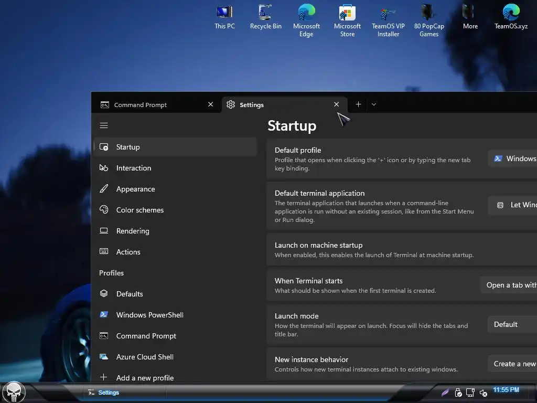Image resolution: width=537 pixels, height=403 pixels.
Task: Open Color schemes settings page
Action: pyautogui.click(x=175, y=210)
